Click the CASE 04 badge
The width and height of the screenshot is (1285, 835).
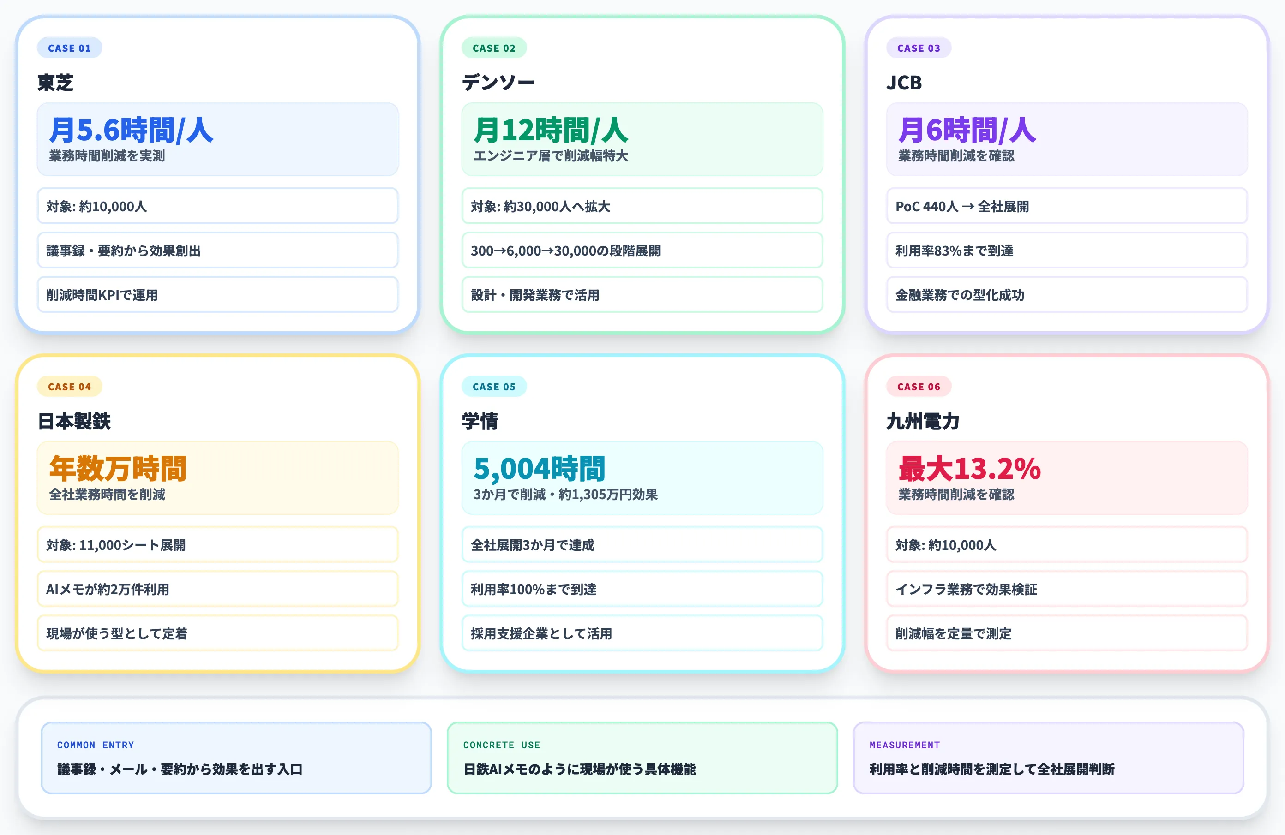(70, 387)
